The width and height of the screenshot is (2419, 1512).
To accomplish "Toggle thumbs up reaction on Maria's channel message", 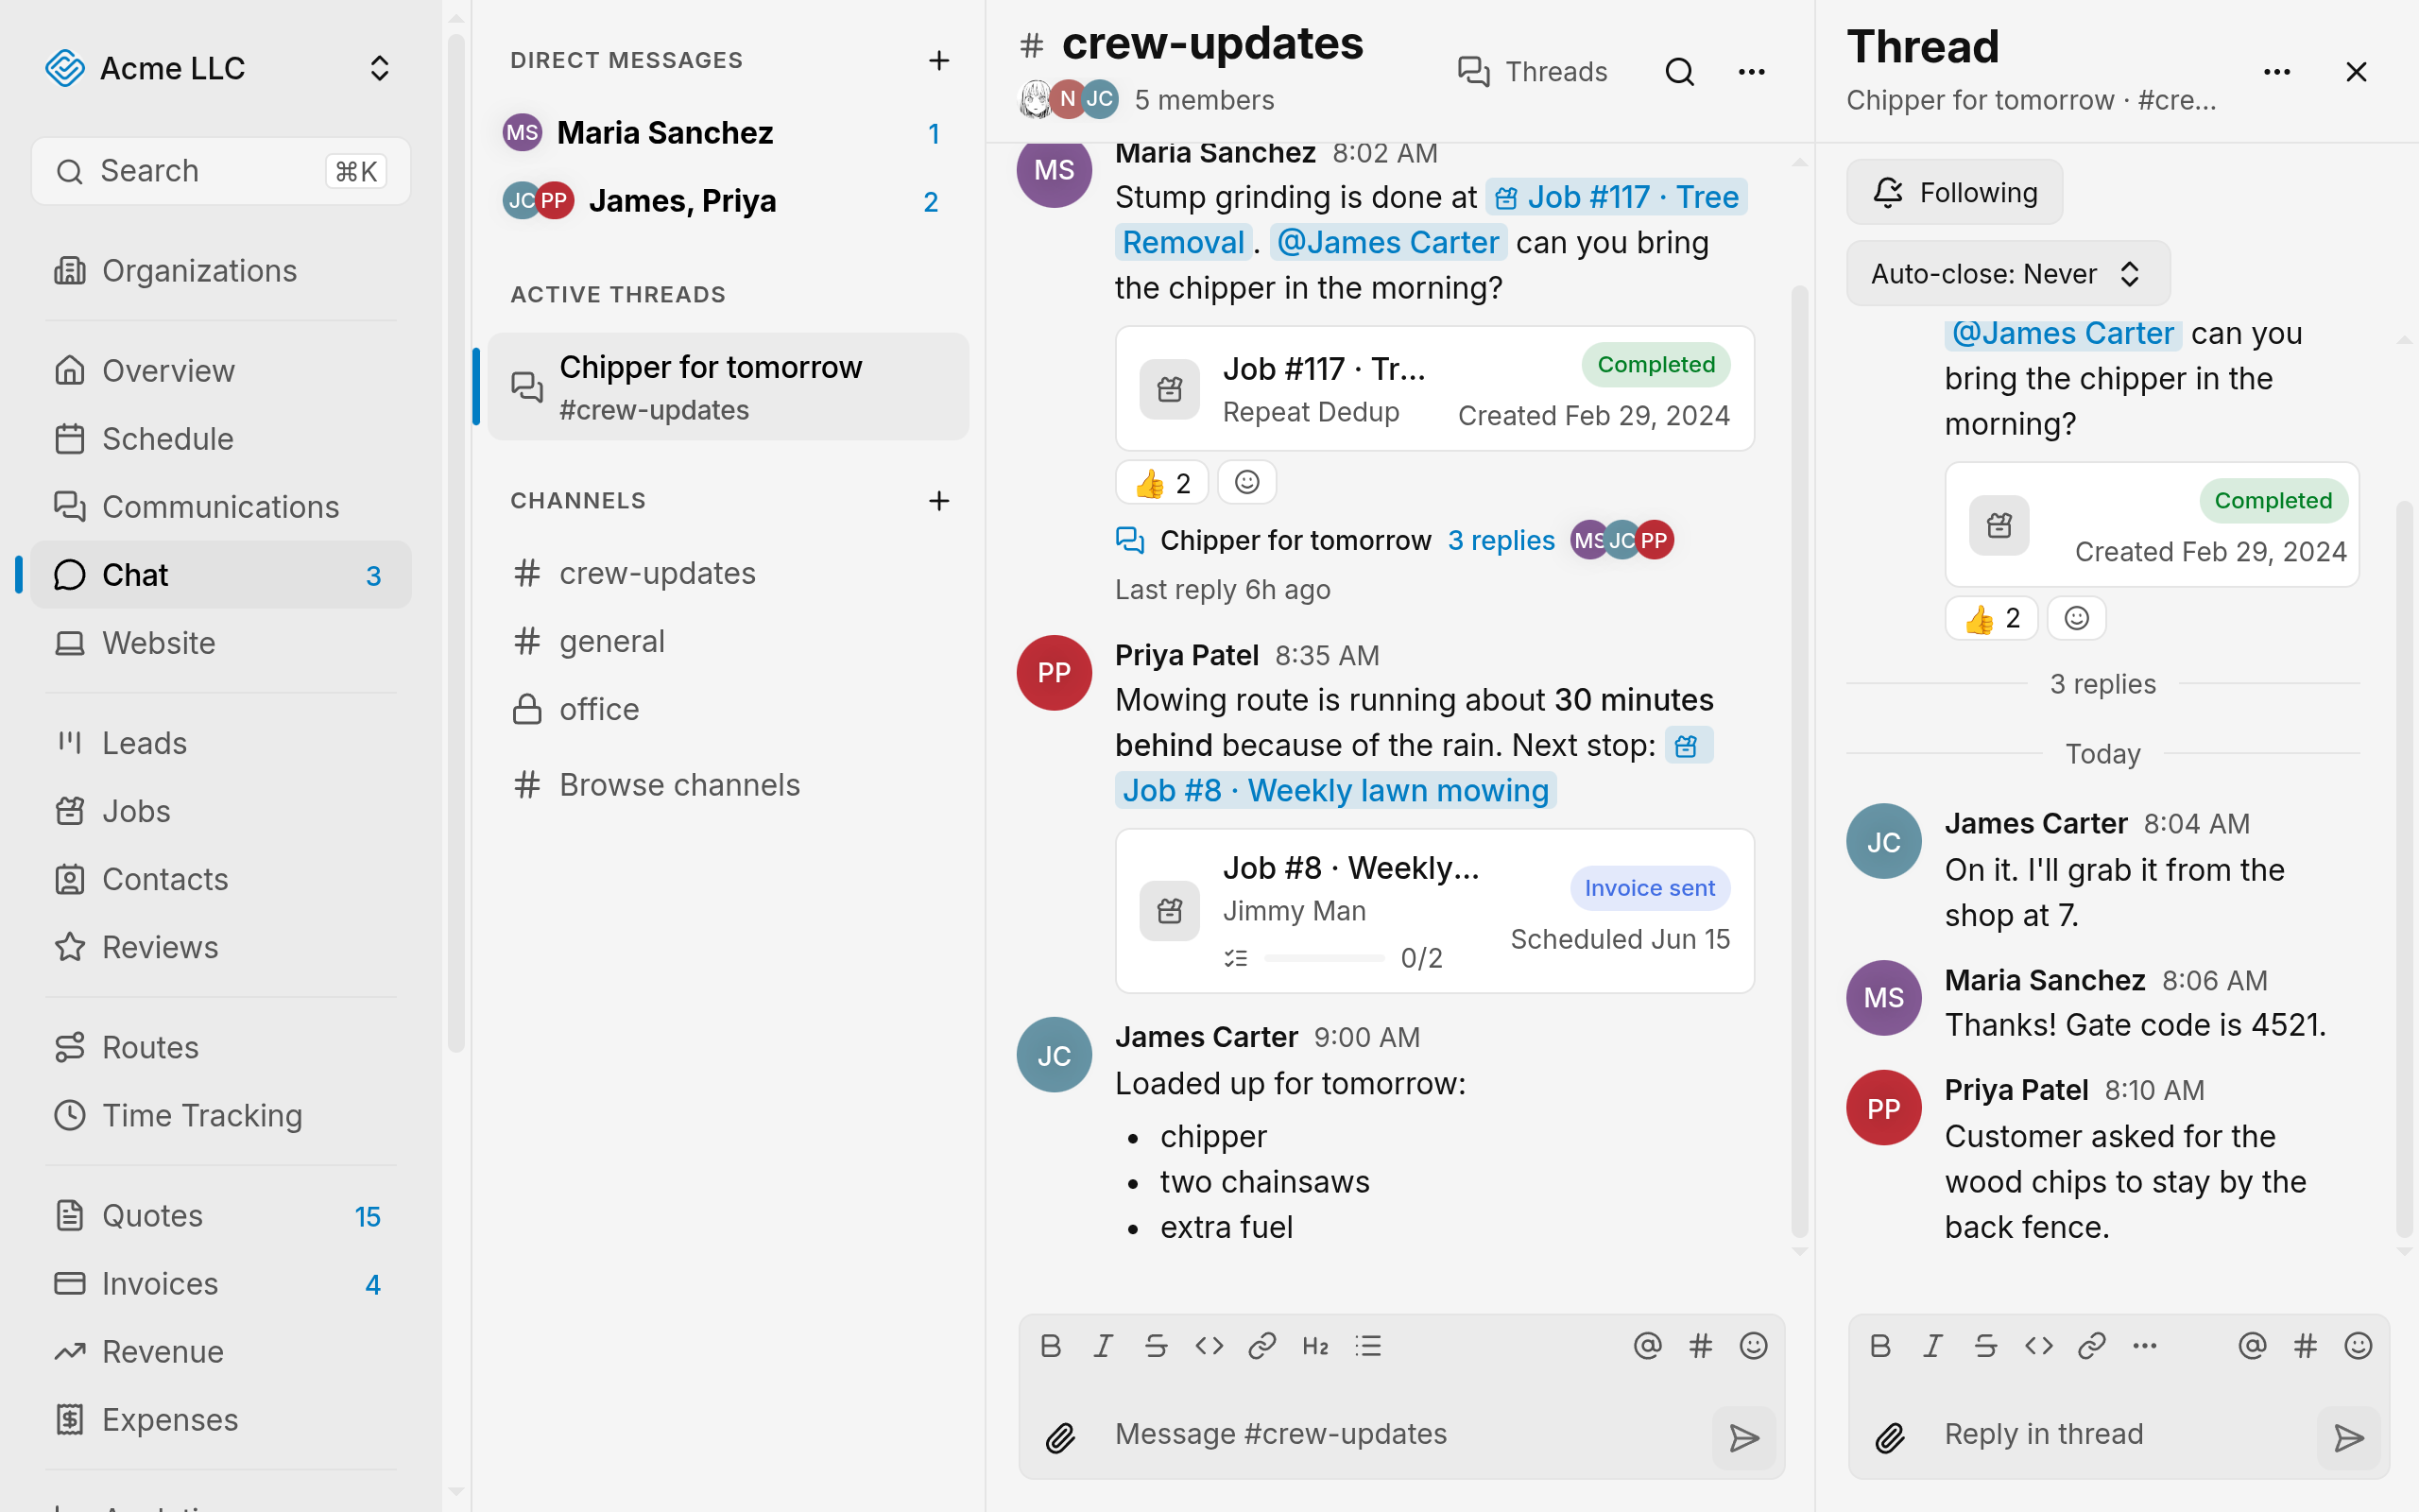I will 1161,483.
